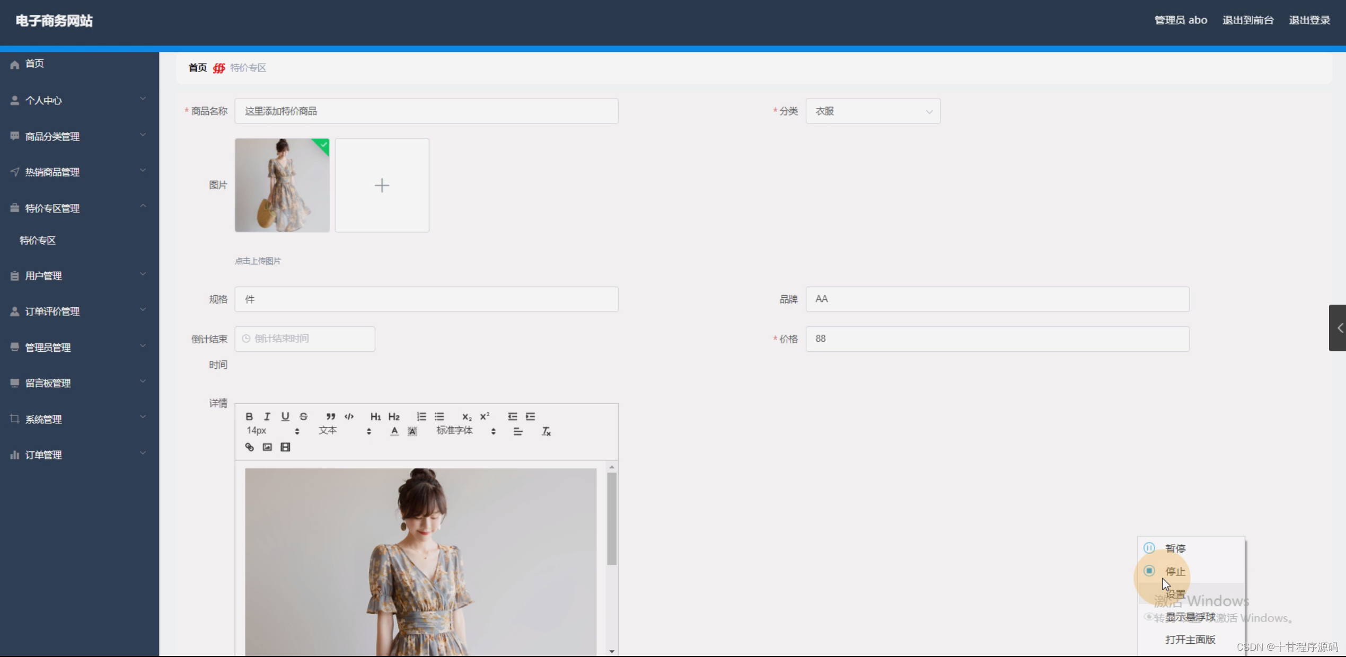Toggle strikethrough formatting in editor
Image resolution: width=1346 pixels, height=657 pixels.
(x=303, y=416)
